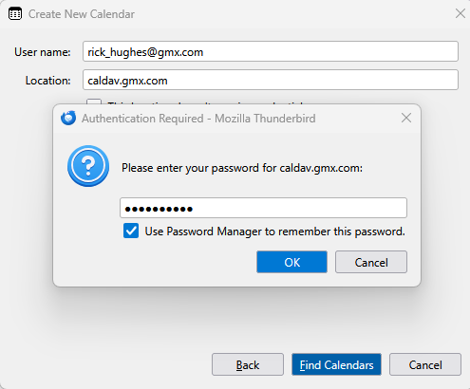Close the Create New Calendar window
Image resolution: width=470 pixels, height=389 pixels.
pyautogui.click(x=461, y=13)
